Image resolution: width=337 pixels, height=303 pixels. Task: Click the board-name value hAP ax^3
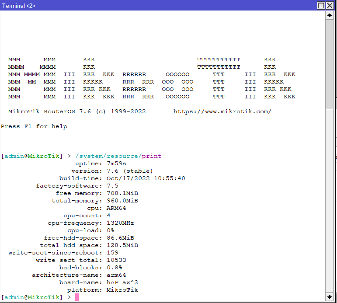pyautogui.click(x=122, y=282)
